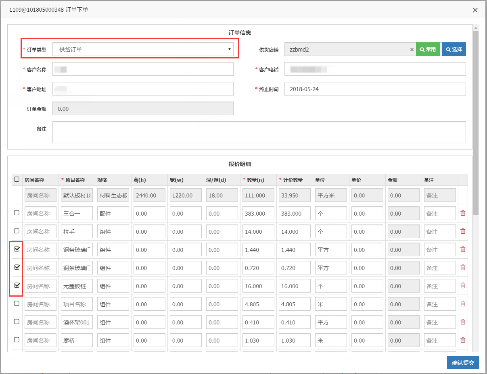Image resolution: width=487 pixels, height=374 pixels.
Task: Toggle the select-all checkbox in the table header
Action: click(17, 179)
